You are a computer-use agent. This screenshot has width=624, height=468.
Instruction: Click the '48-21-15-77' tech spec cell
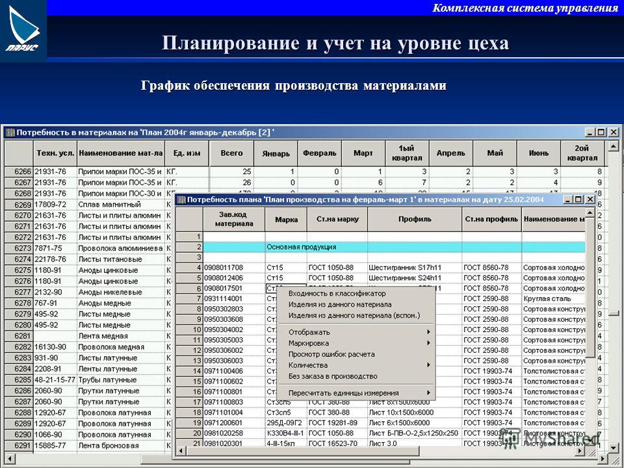click(x=55, y=380)
